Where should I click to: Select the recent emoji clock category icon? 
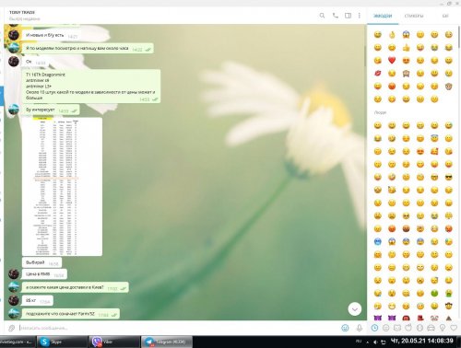tap(374, 328)
